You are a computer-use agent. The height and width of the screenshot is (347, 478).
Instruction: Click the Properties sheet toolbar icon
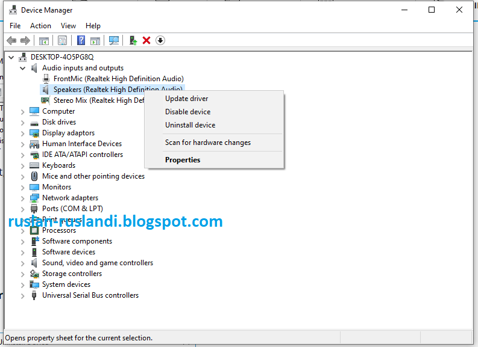63,40
